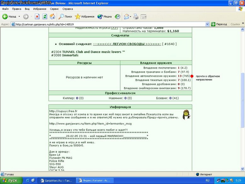Click the second quick launch icon
Image resolution: width=245 pixels, height=184 pixels.
click(33, 181)
